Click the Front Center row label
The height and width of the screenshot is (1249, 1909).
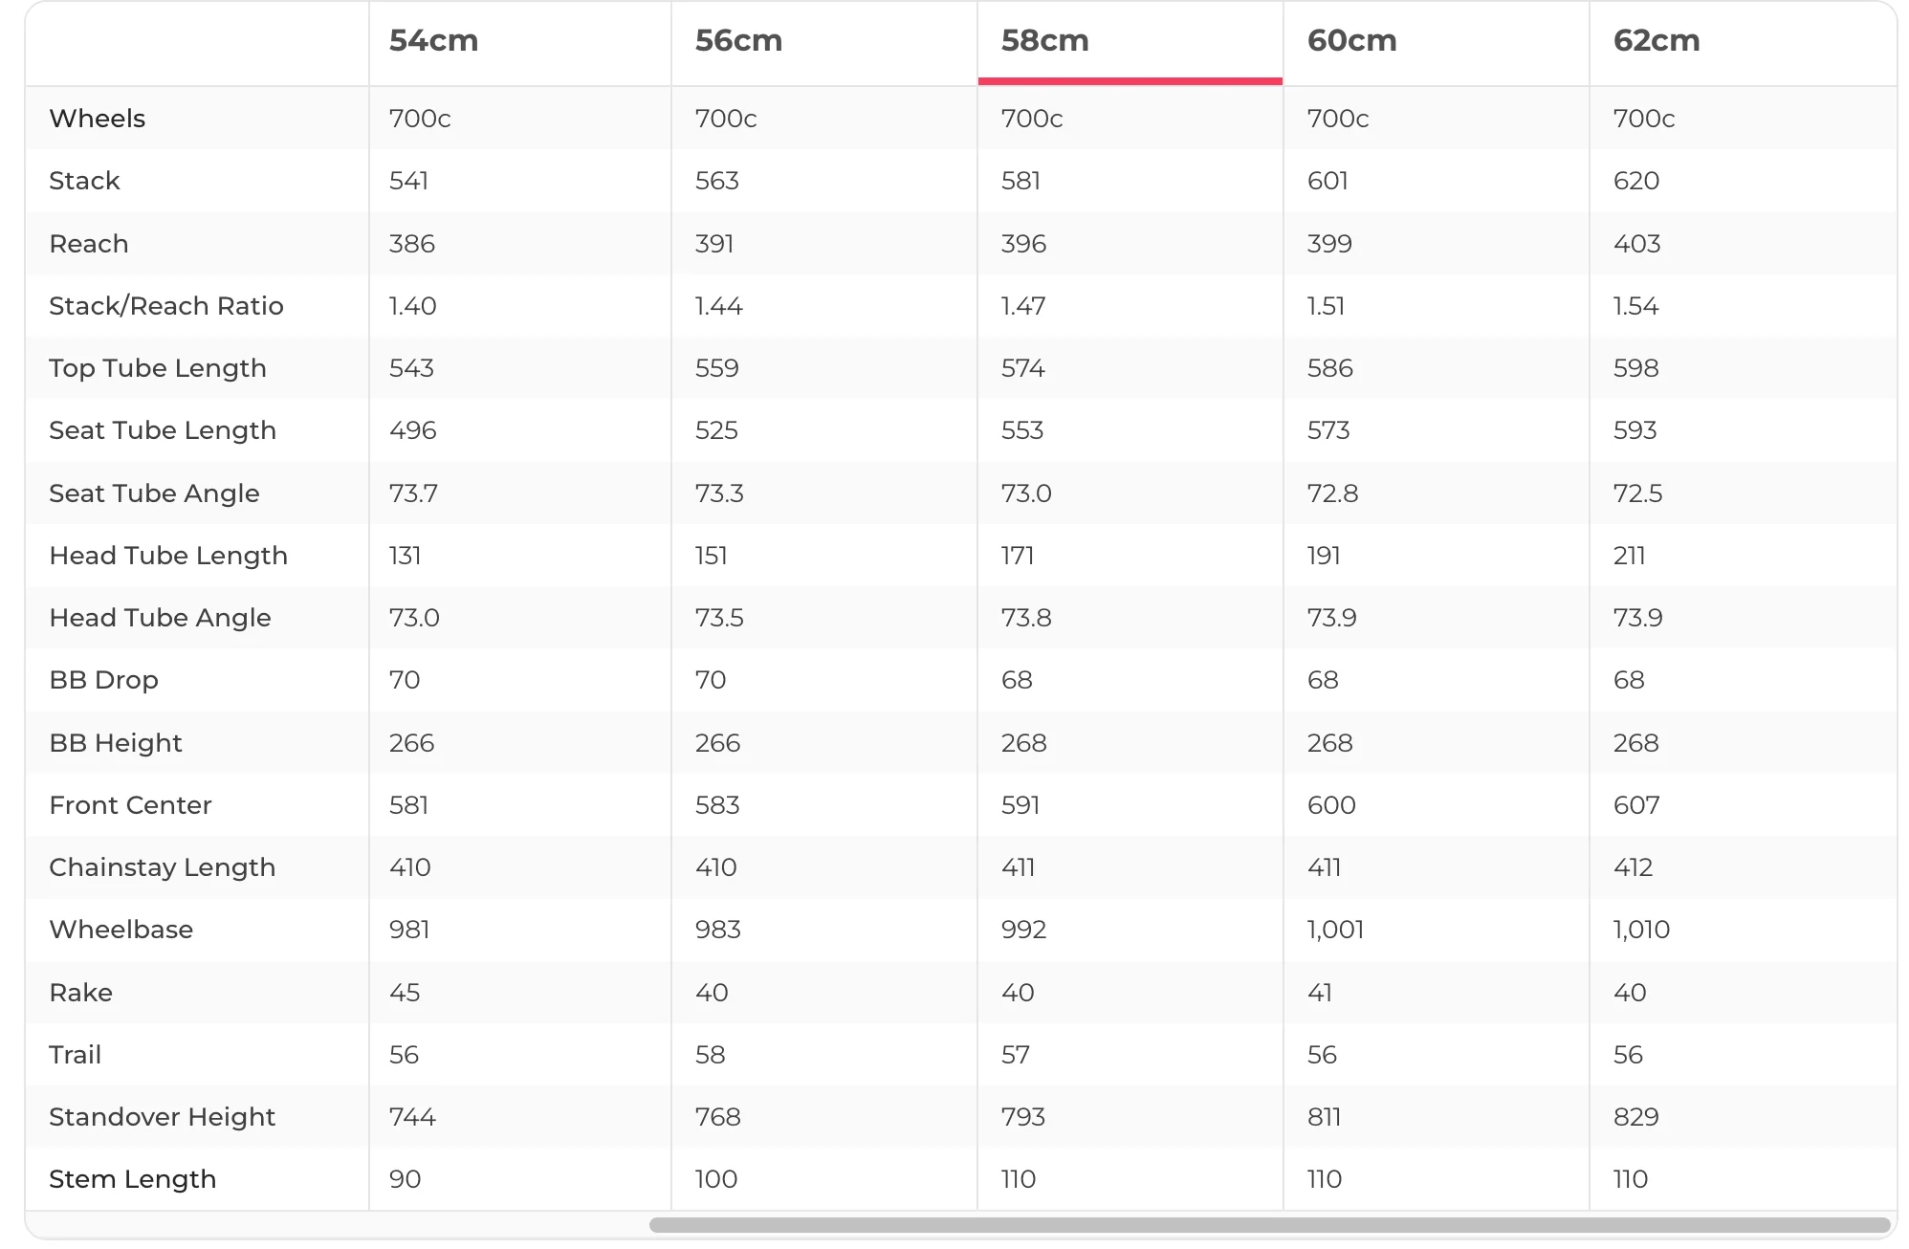130,805
